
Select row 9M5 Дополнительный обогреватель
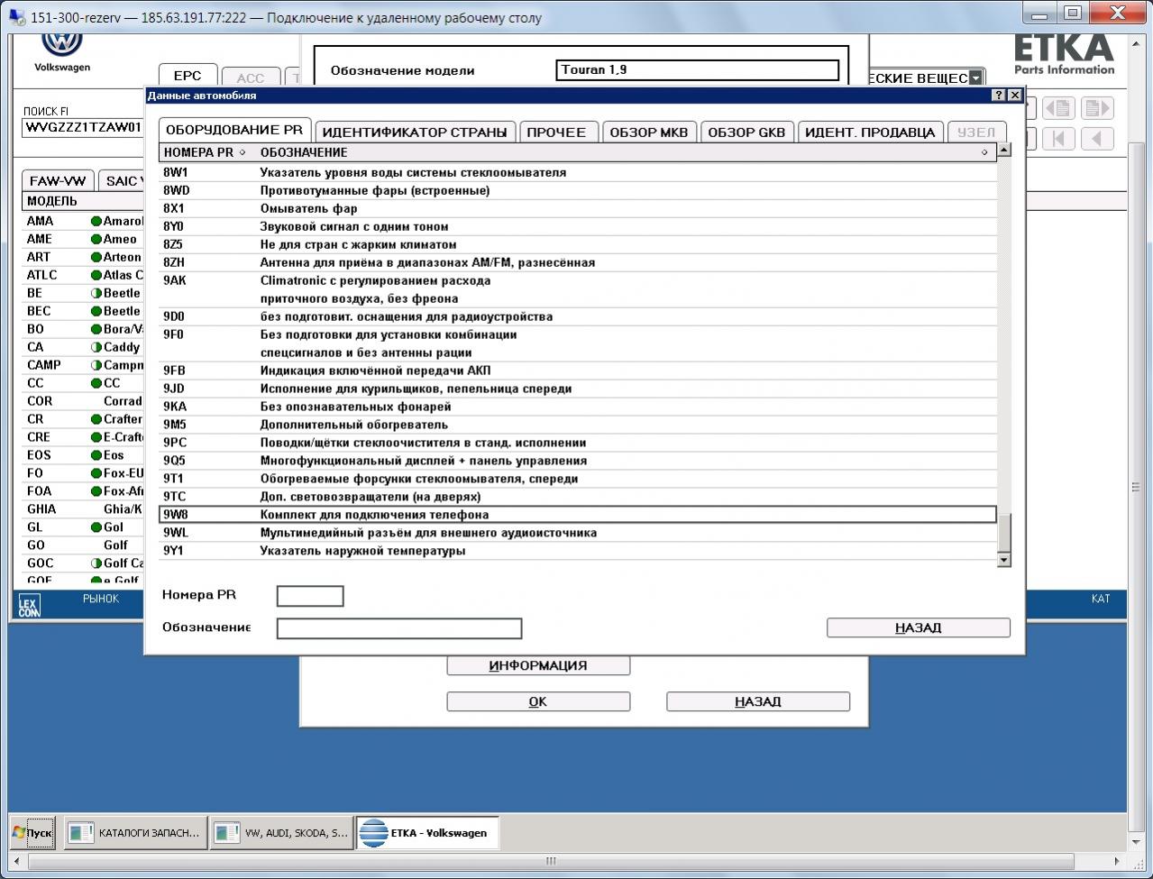[578, 425]
